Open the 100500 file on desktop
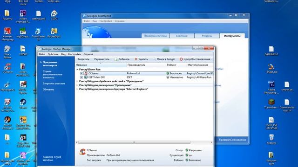Image resolution: width=298 pixels, height=167 pixels. click(x=23, y=51)
